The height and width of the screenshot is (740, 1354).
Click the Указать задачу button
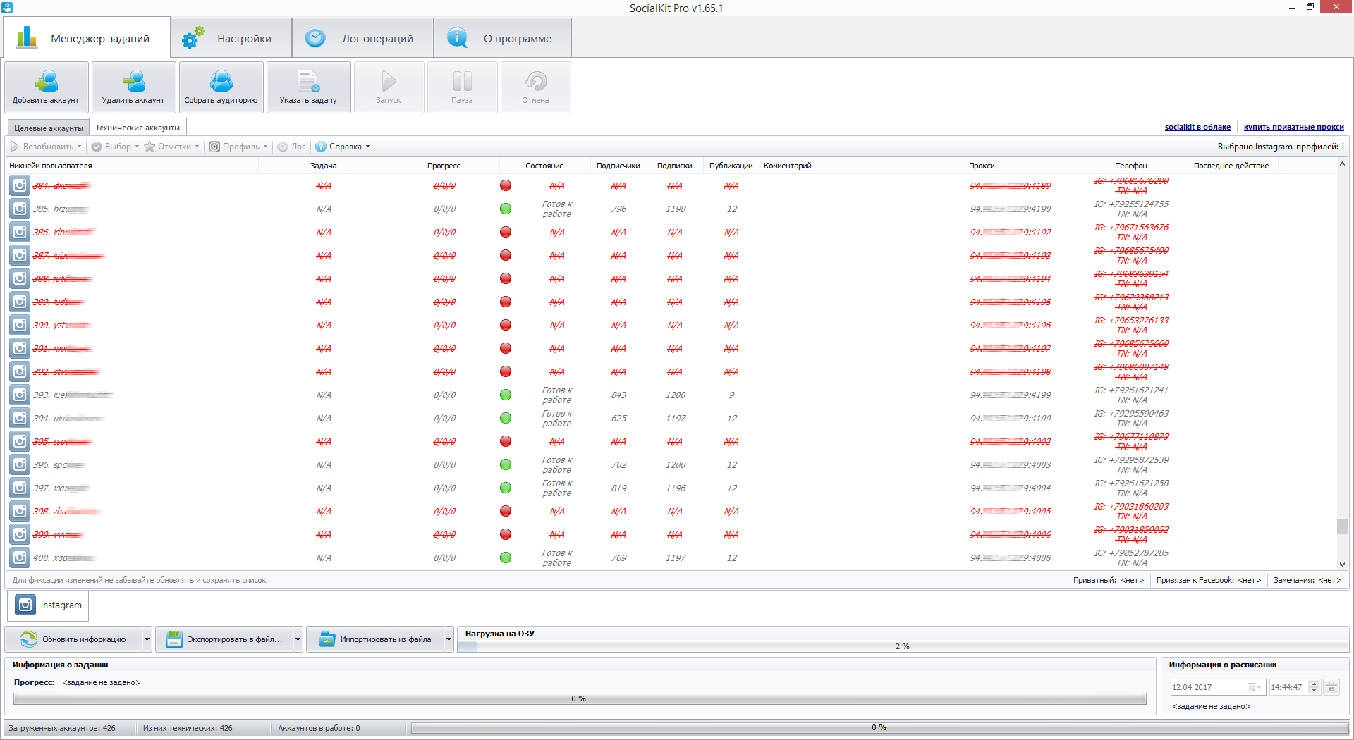point(309,87)
